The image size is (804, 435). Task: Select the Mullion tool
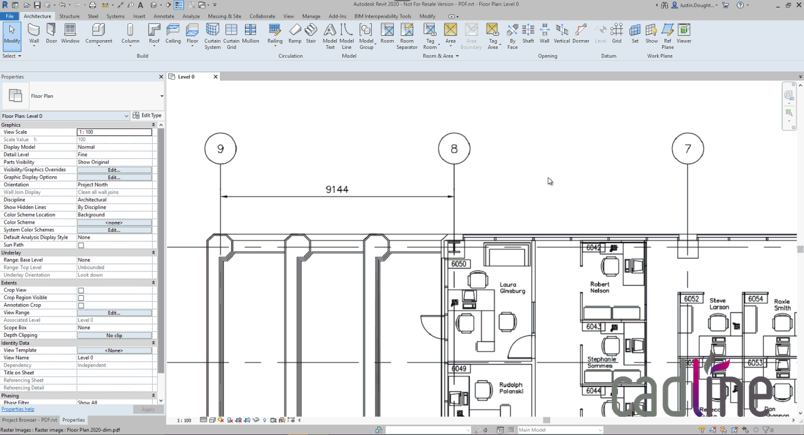(x=251, y=33)
